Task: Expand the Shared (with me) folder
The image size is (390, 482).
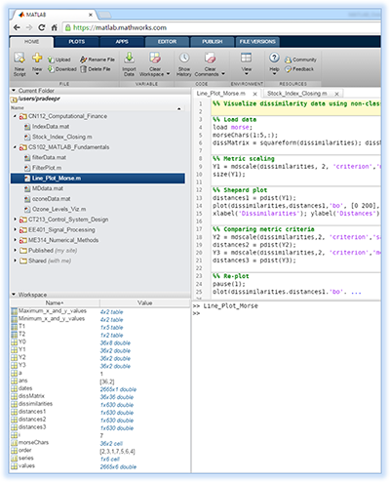Action: 15,261
